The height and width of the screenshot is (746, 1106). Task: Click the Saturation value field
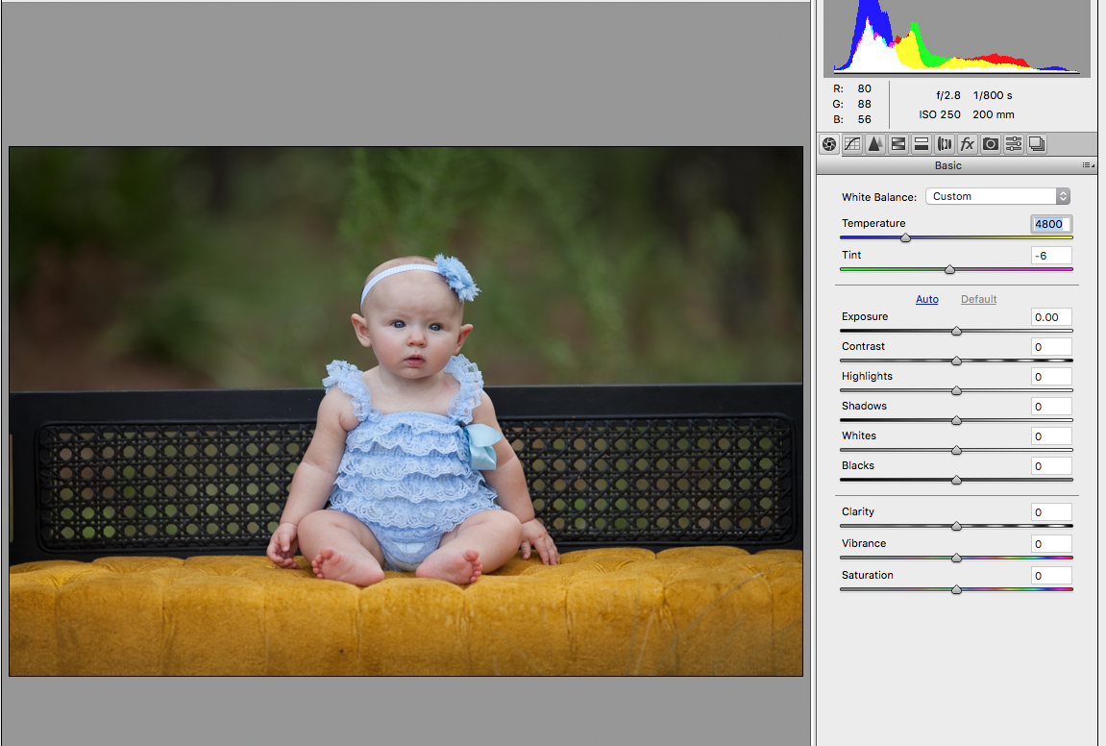1051,575
